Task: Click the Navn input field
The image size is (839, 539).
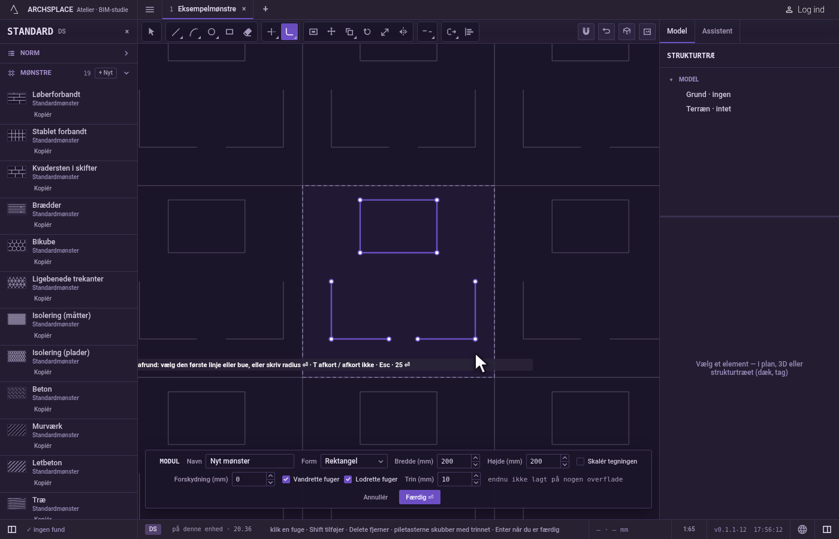Action: tap(250, 461)
